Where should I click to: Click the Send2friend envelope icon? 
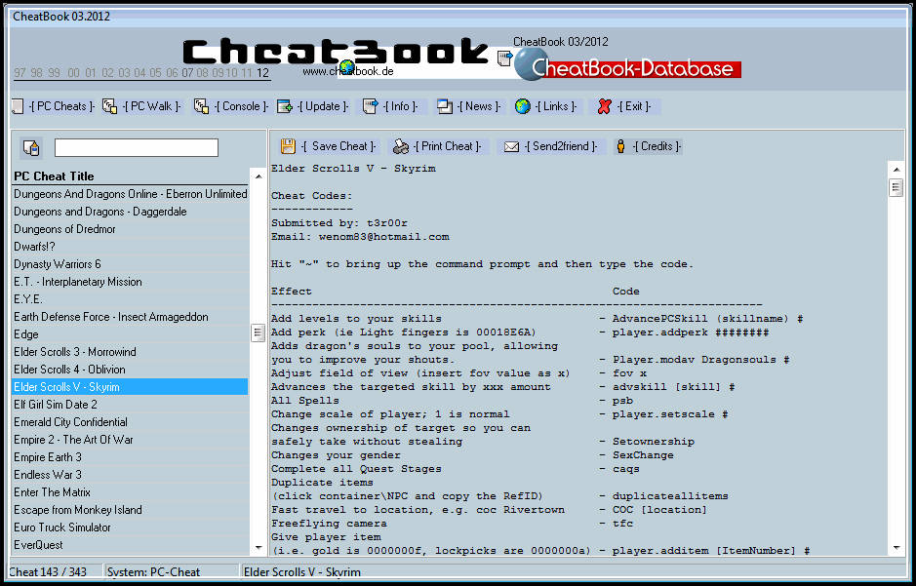(x=511, y=146)
